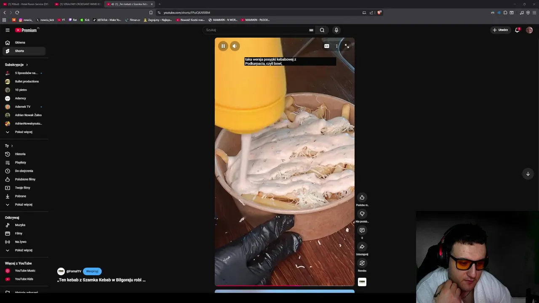Expand subscriptions with Pokaż więcej

point(24,132)
